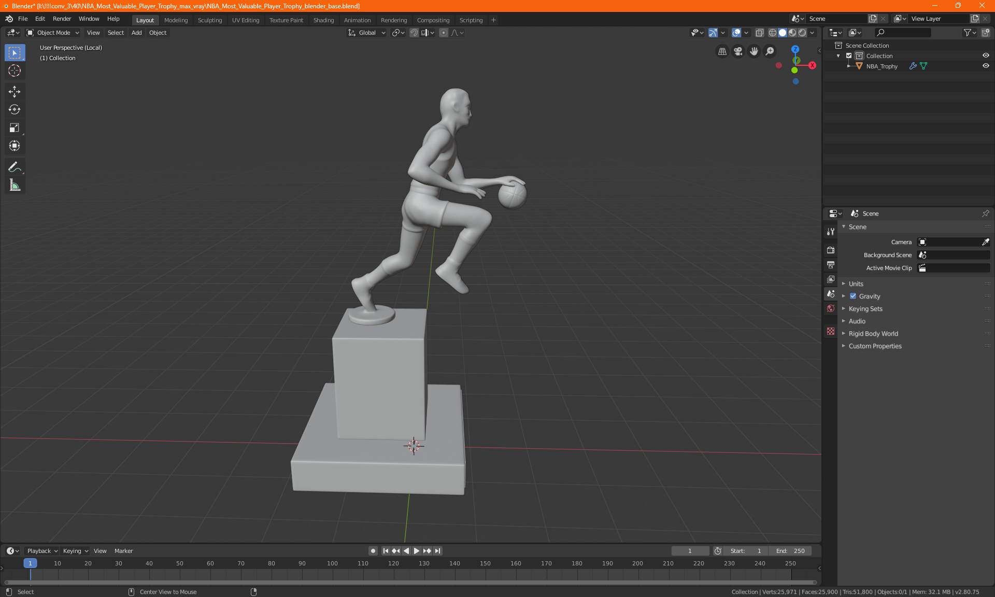Expand the Audio panel
This screenshot has width=995, height=597.
point(857,321)
